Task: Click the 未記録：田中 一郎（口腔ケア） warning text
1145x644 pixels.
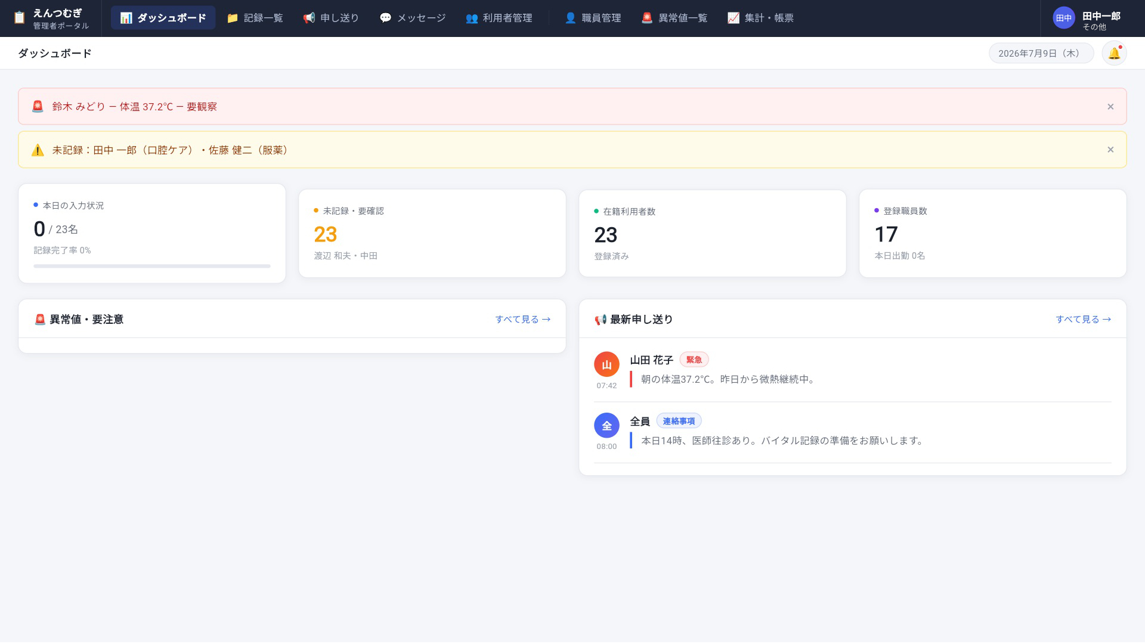Action: coord(172,150)
